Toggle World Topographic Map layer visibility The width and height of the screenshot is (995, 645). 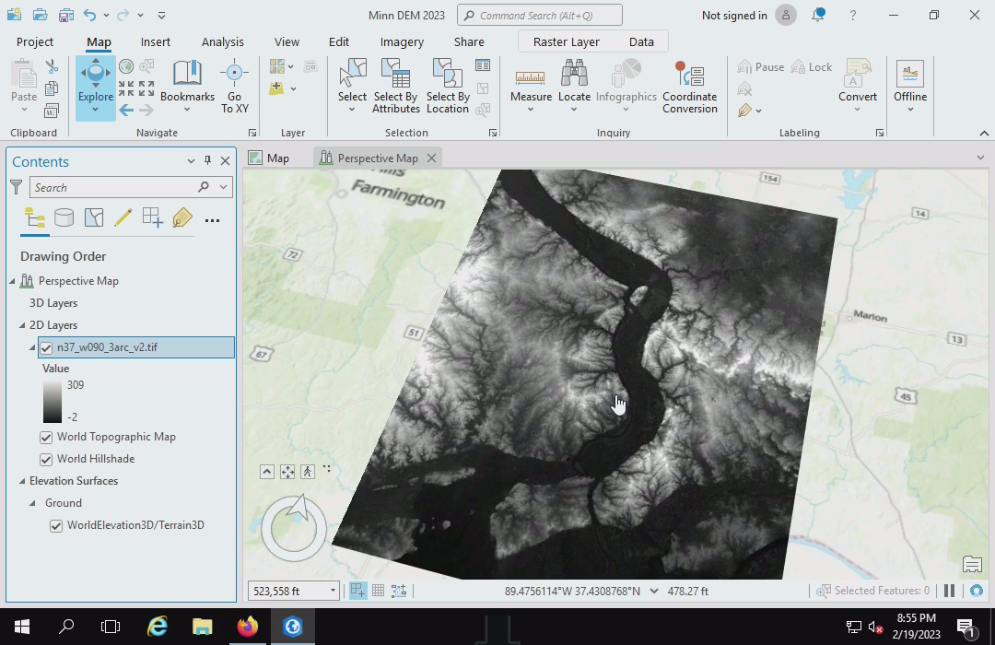(x=46, y=437)
